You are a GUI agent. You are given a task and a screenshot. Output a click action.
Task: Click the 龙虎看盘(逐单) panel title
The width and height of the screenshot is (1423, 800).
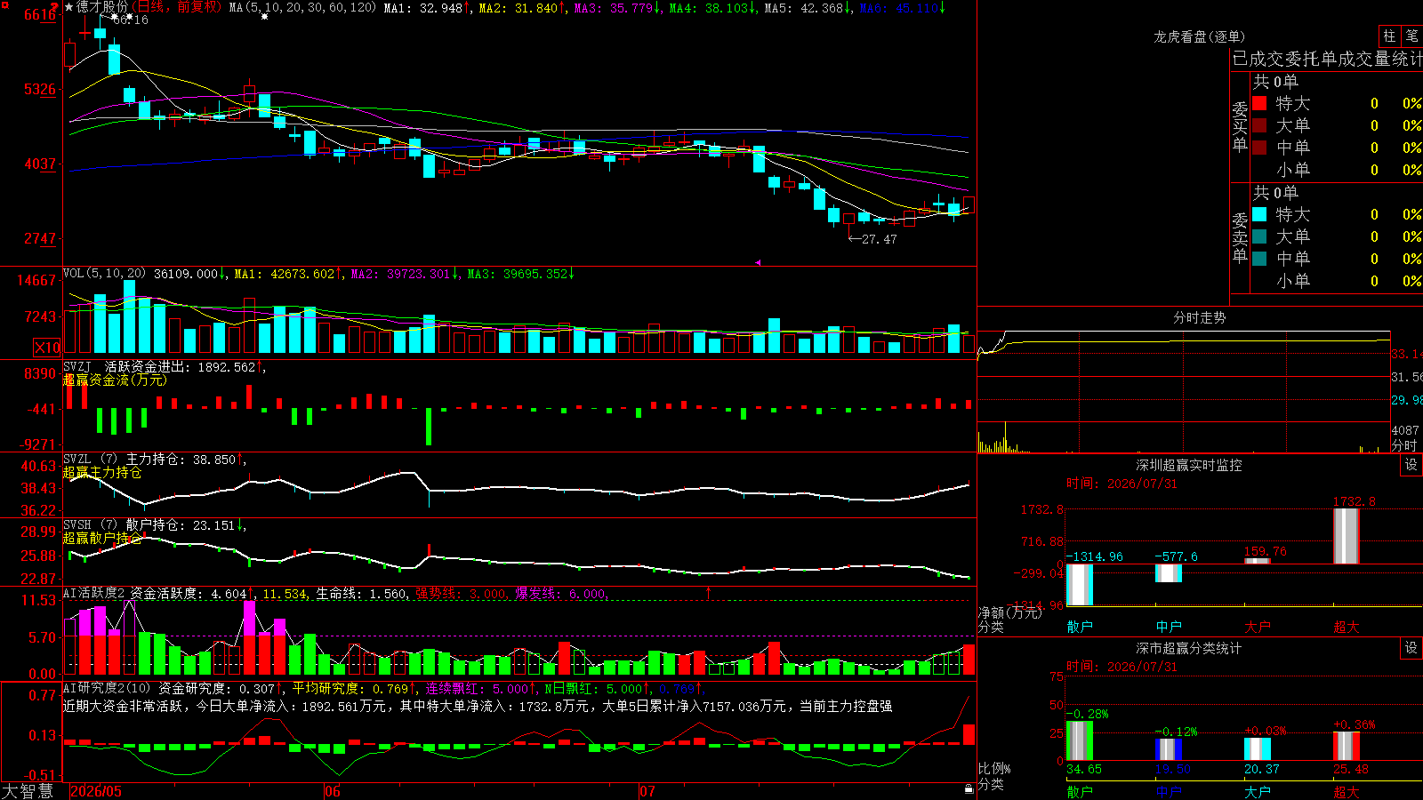pyautogui.click(x=1199, y=36)
